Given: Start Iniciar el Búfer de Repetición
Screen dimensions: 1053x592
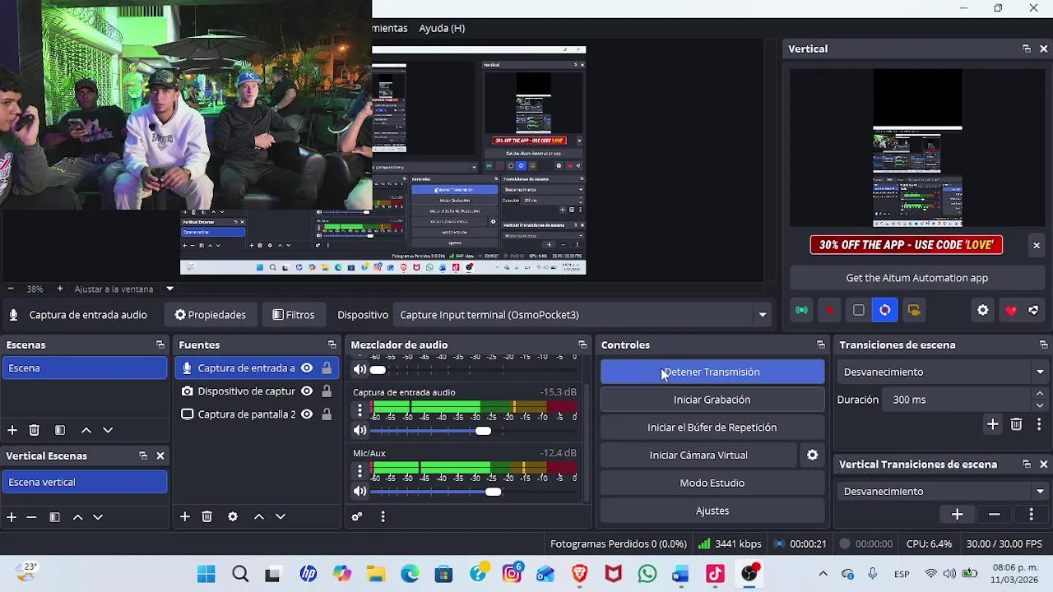Looking at the screenshot, I should (712, 428).
